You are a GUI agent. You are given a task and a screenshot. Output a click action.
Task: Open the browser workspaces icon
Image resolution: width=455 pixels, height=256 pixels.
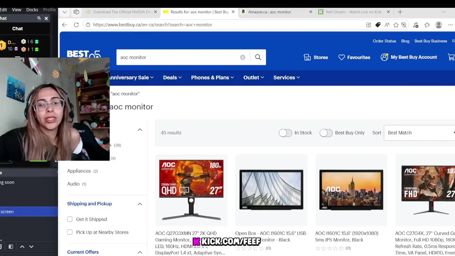pos(76,12)
